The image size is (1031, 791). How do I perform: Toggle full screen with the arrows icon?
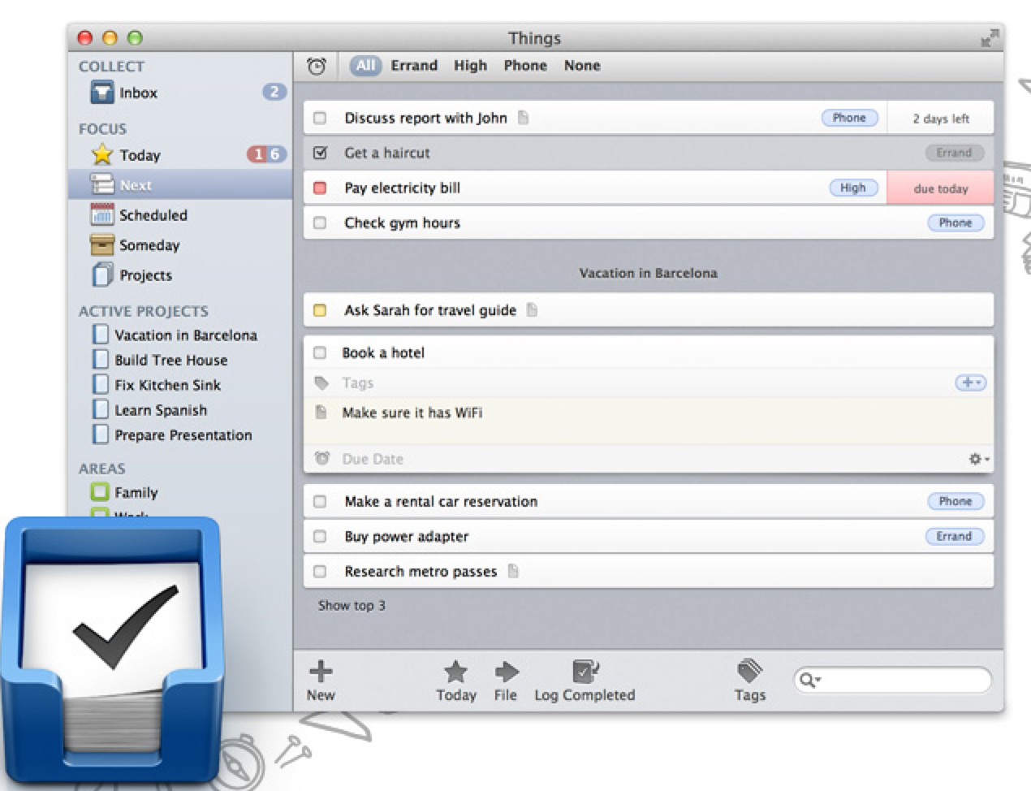989,37
